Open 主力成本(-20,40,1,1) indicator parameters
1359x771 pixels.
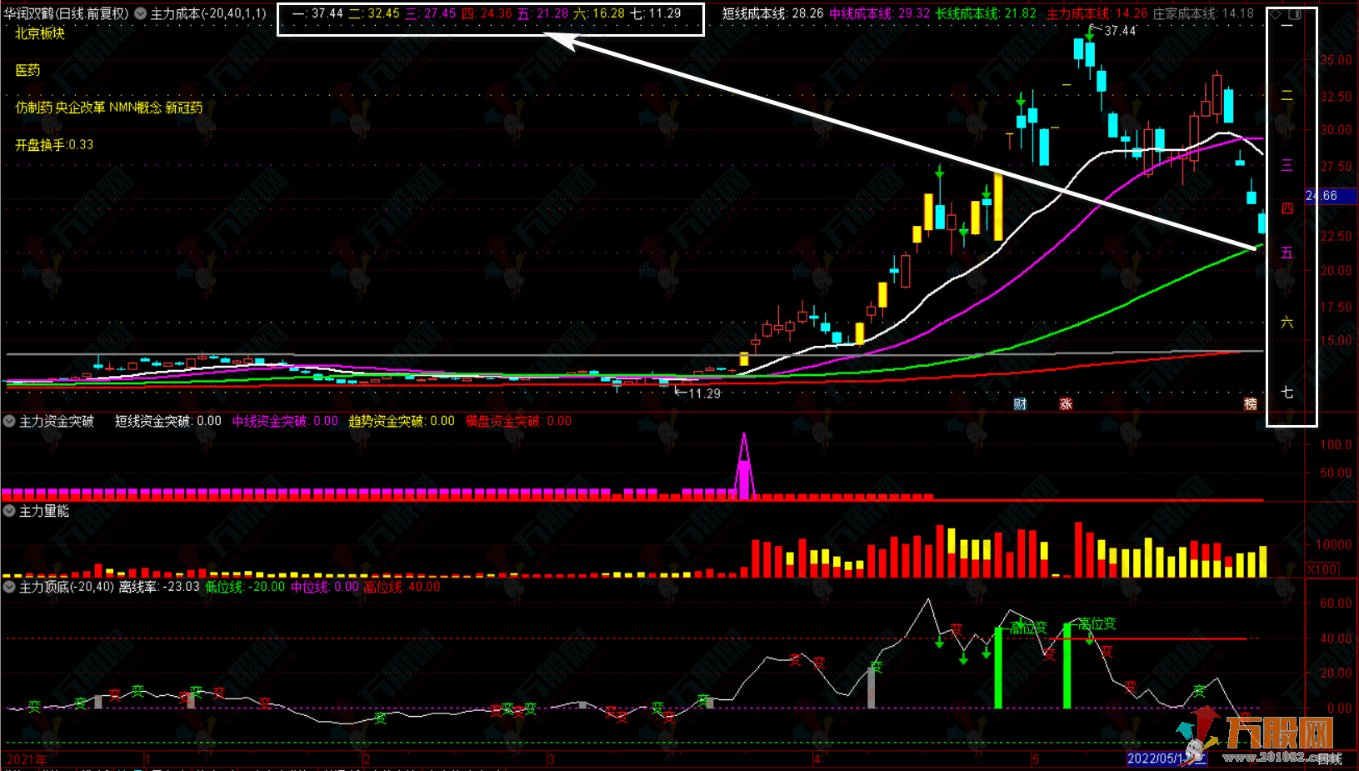[x=208, y=13]
